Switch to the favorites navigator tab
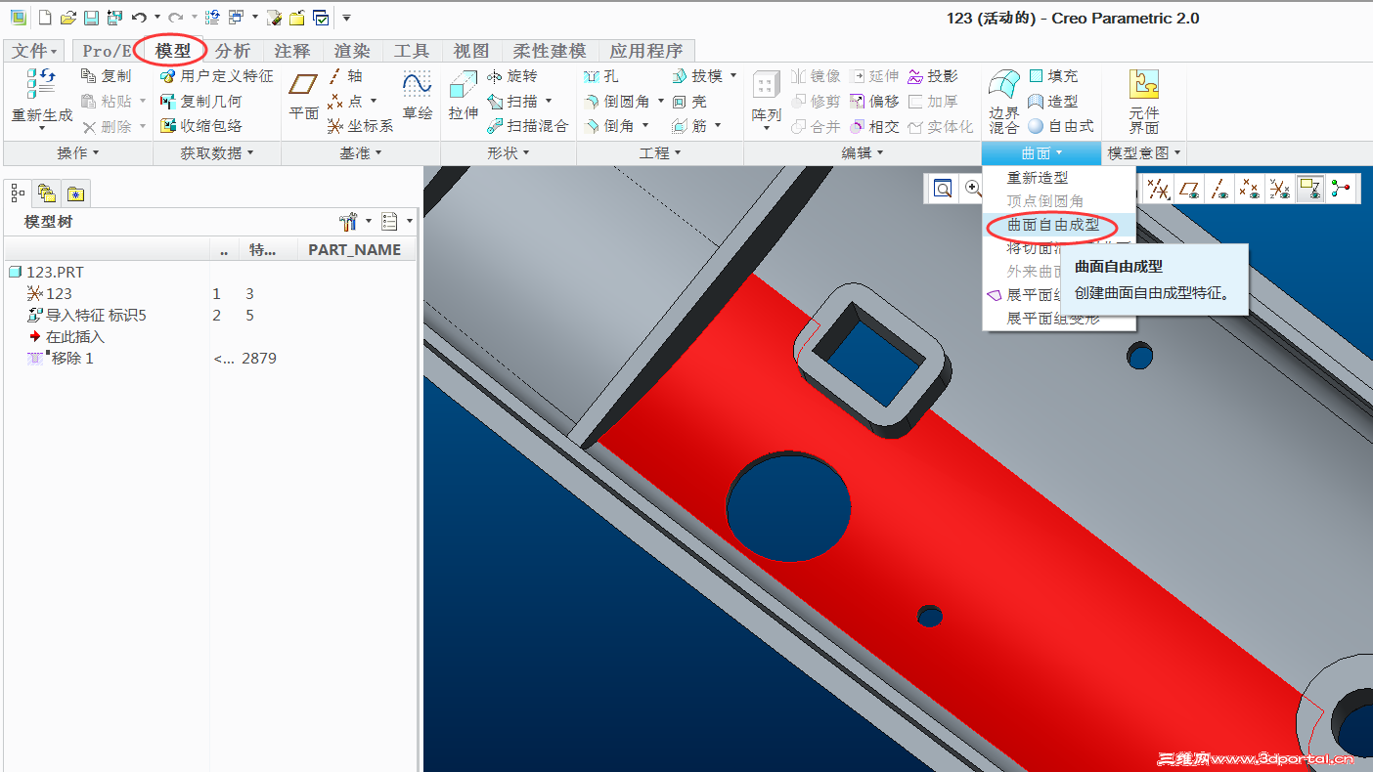 click(x=75, y=193)
